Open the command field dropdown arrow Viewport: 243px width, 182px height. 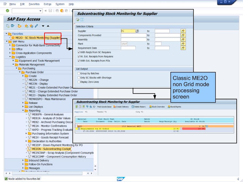click(x=40, y=11)
